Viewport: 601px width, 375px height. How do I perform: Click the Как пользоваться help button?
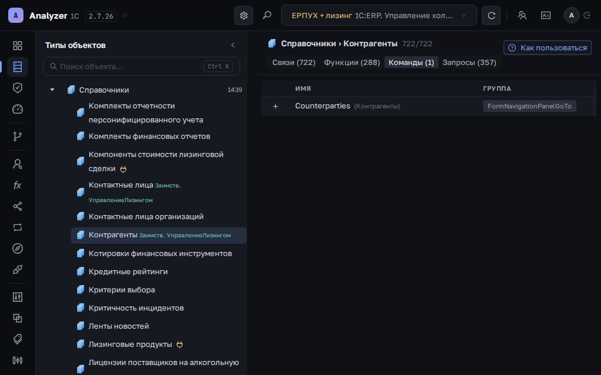click(x=548, y=48)
